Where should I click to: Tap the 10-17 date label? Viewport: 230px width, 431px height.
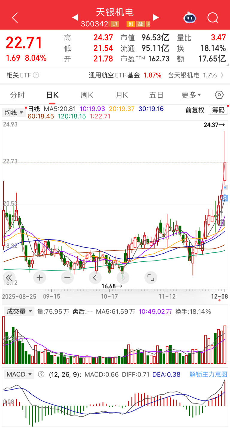pyautogui.click(x=109, y=296)
